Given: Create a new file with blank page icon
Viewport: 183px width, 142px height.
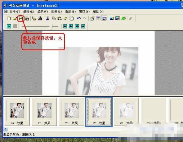Looking at the screenshot, I should click(x=9, y=18).
